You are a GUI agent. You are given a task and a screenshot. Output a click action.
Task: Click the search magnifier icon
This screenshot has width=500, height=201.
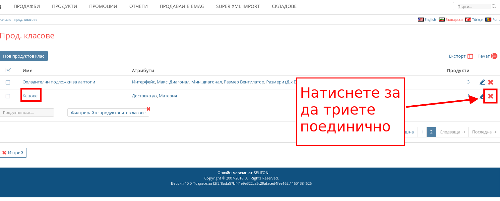(494, 6)
